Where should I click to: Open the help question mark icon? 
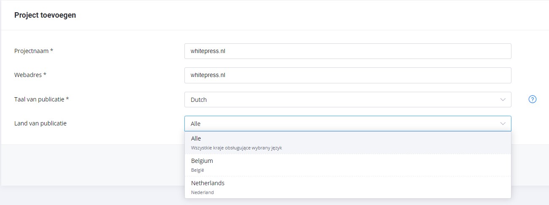coord(533,100)
